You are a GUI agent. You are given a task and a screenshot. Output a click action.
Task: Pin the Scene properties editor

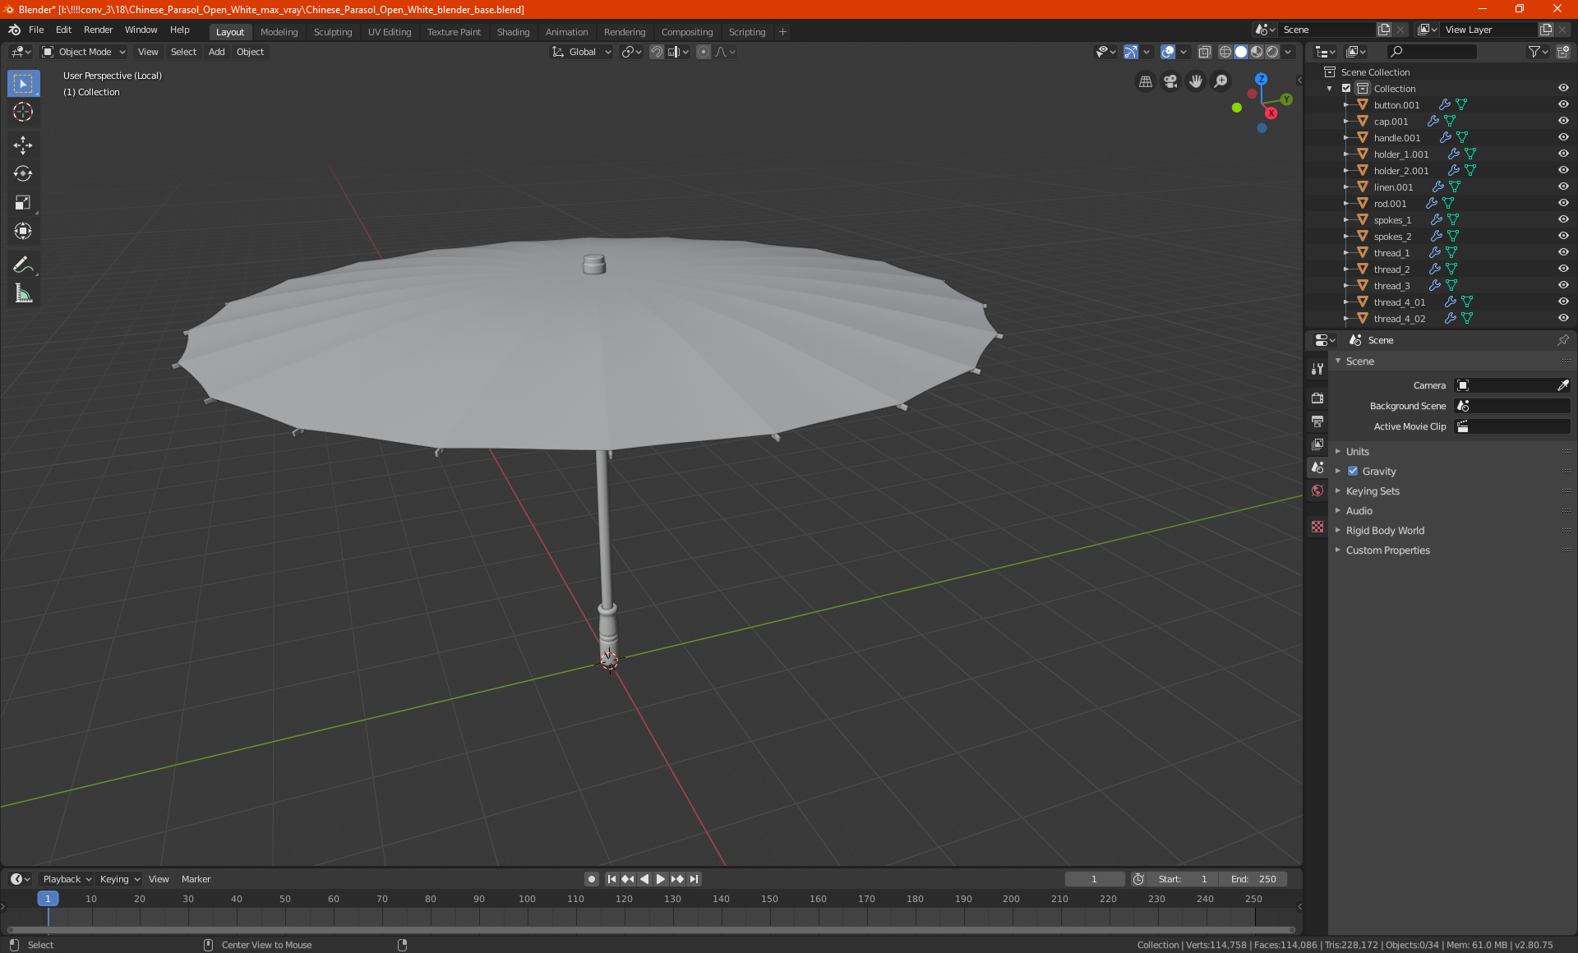point(1562,340)
